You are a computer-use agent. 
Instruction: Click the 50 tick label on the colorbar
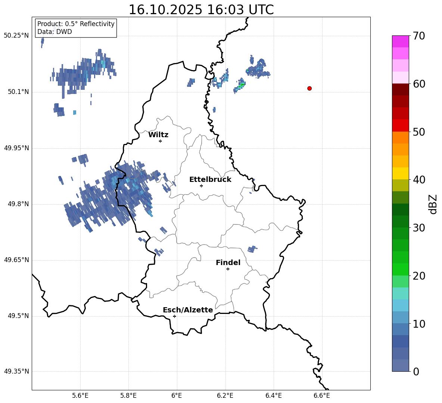point(419,132)
